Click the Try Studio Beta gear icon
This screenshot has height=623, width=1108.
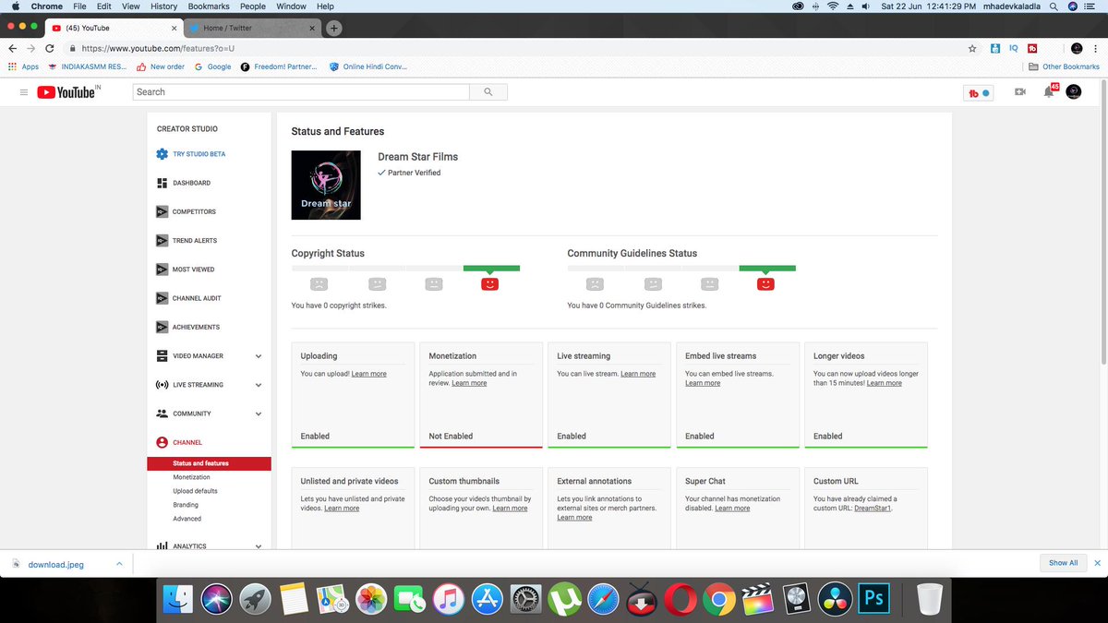pyautogui.click(x=163, y=154)
